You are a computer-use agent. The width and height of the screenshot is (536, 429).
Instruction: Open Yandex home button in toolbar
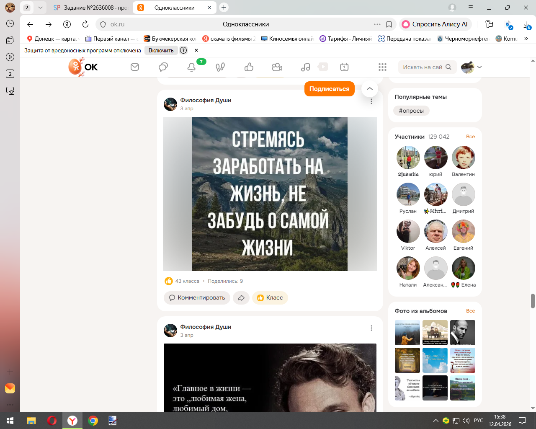click(x=67, y=24)
